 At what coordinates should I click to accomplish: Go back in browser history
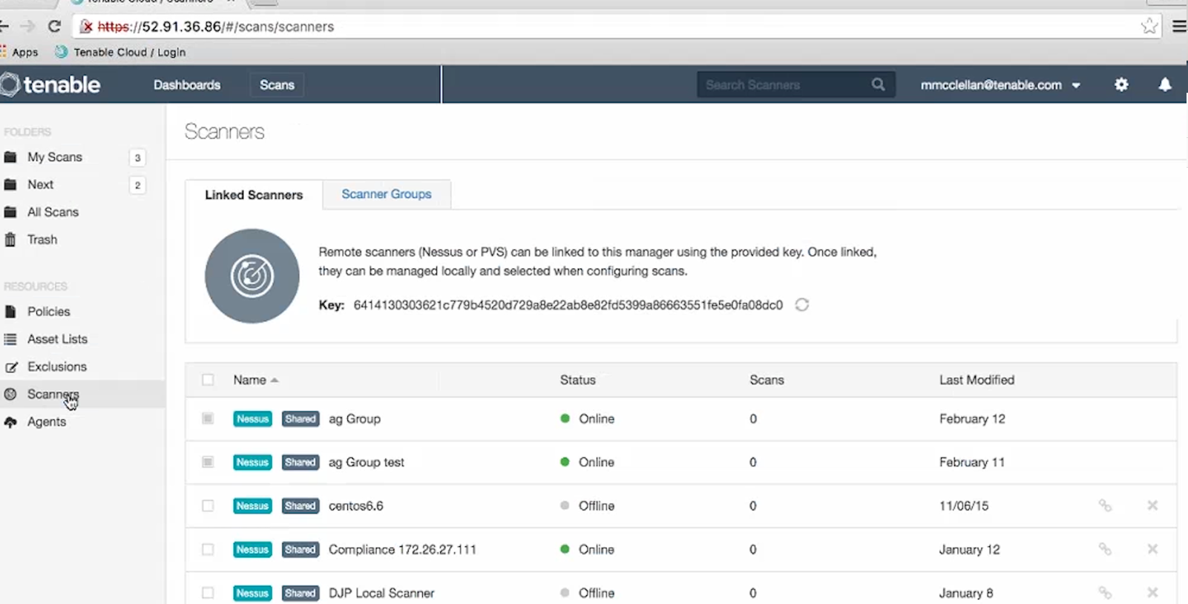(4, 26)
